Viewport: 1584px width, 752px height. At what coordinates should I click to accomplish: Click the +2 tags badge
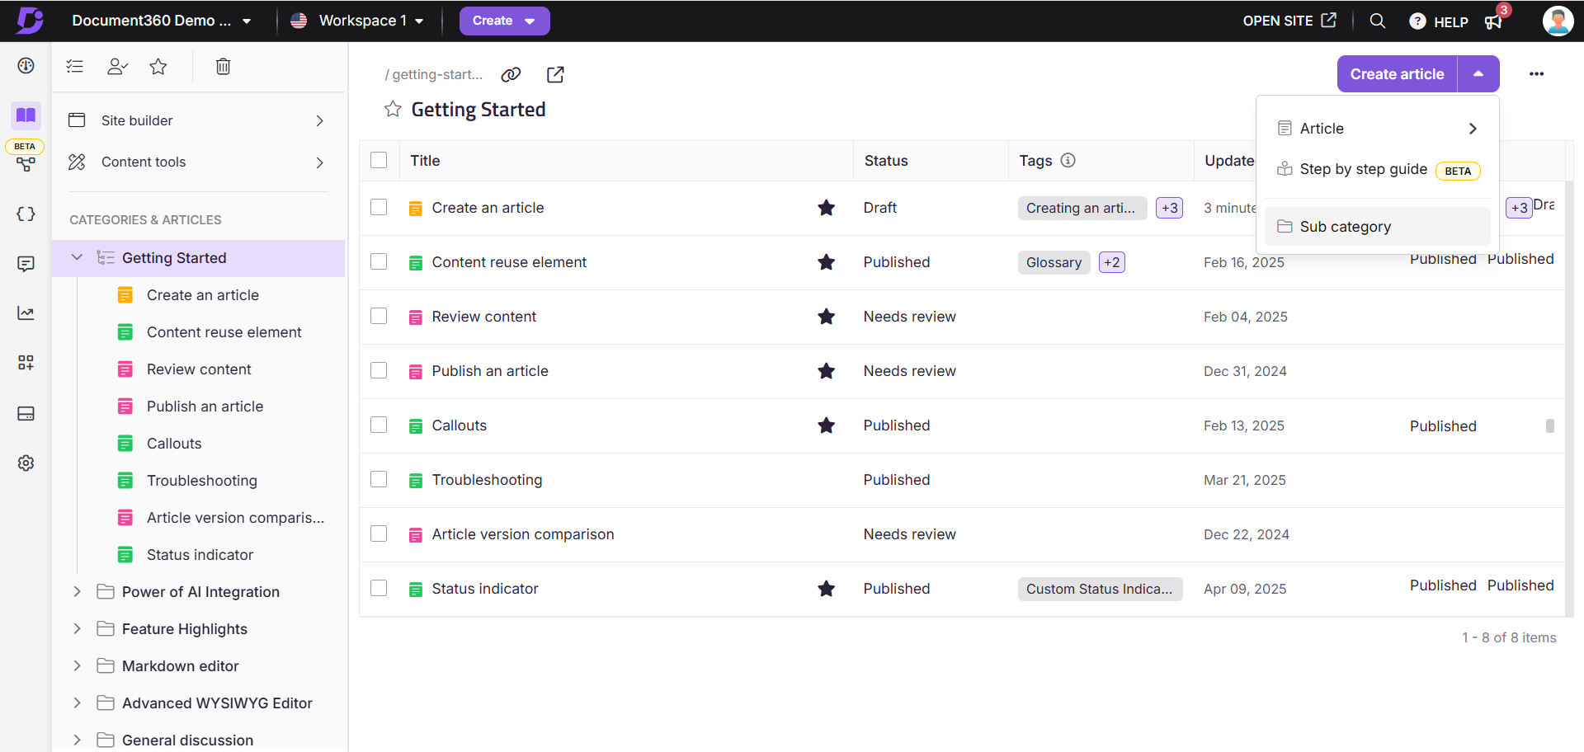coord(1112,262)
